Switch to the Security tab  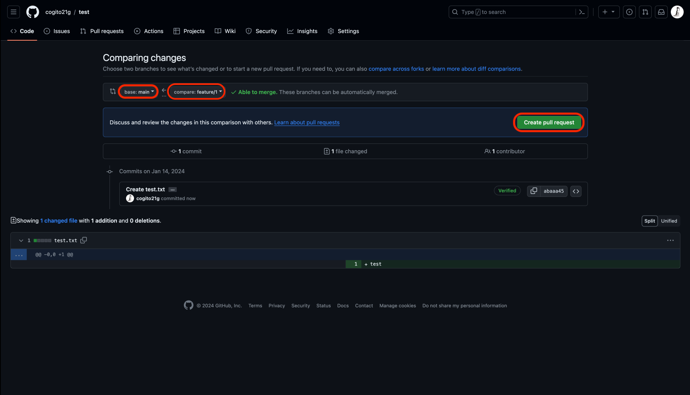(x=261, y=31)
